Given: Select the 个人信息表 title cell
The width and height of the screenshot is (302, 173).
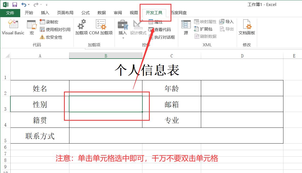Looking at the screenshot, I should coord(147,69).
